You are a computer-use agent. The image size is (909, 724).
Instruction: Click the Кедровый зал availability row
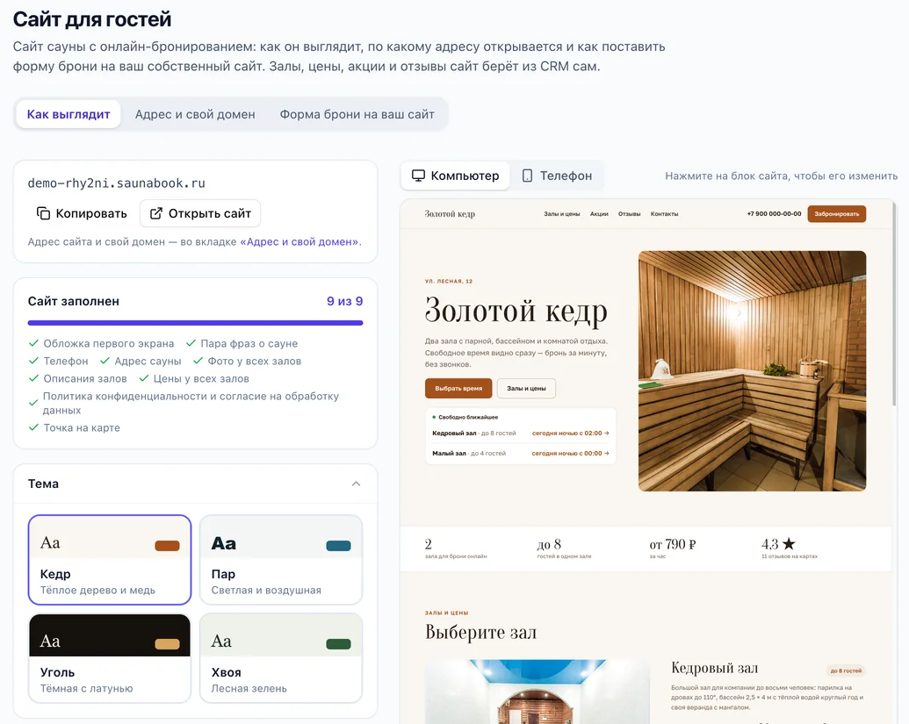click(521, 434)
